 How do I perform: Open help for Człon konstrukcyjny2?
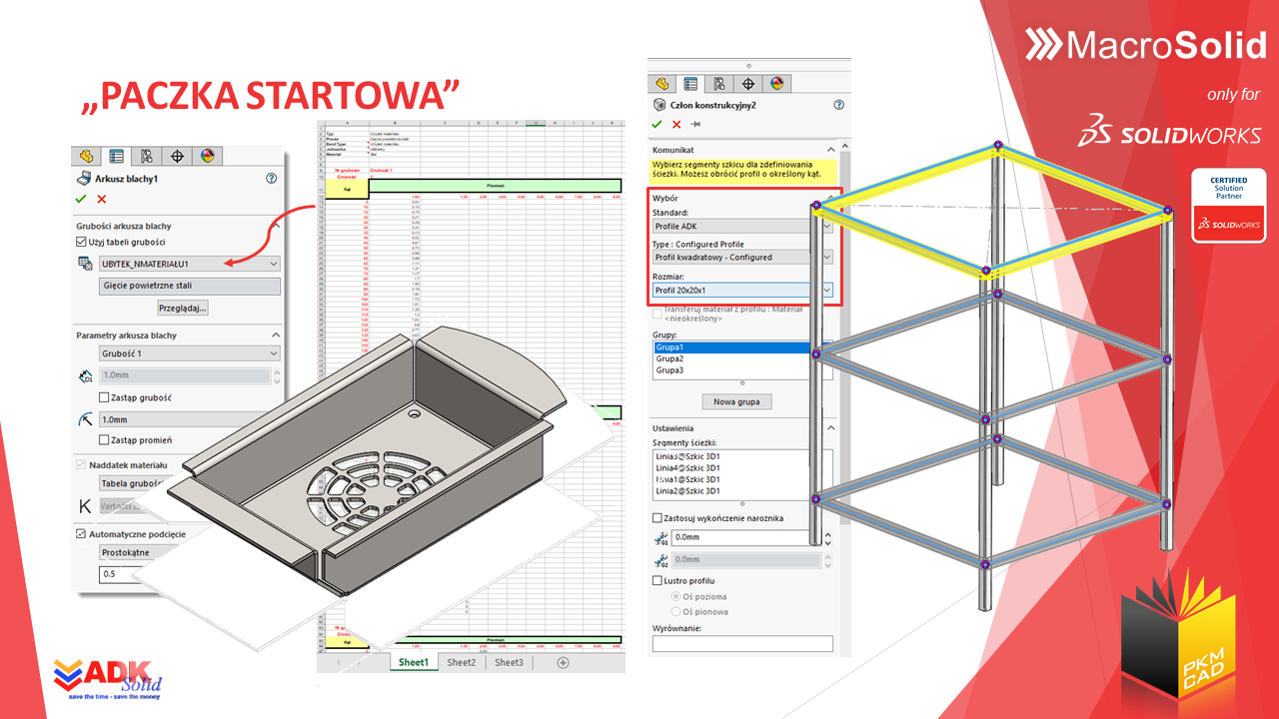[839, 104]
